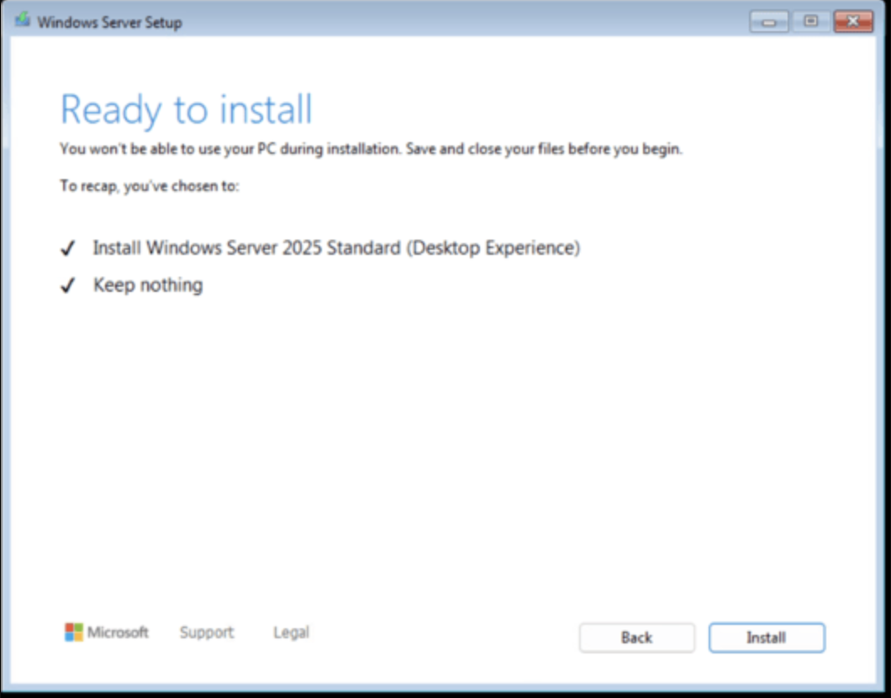891x698 pixels.
Task: Click the Microsoft logo
Action: click(106, 632)
